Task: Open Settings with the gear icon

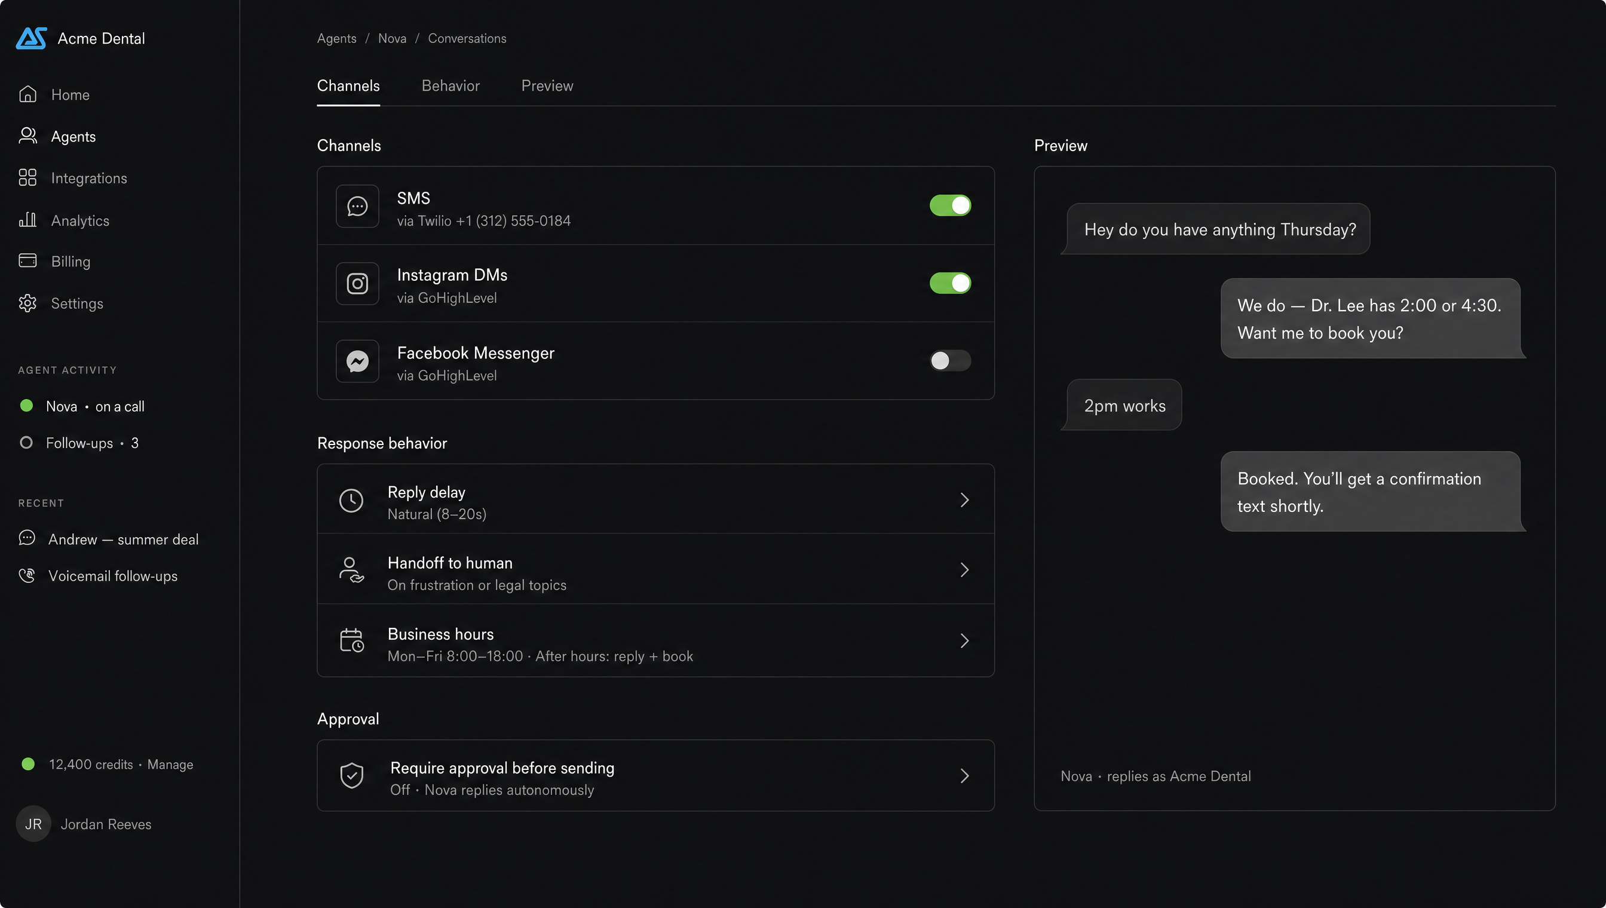Action: click(x=27, y=303)
